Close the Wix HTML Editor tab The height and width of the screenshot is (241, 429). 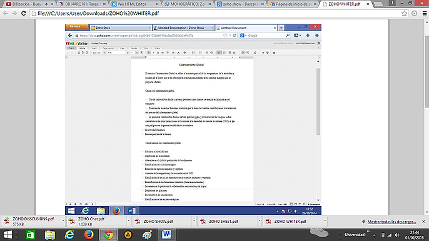pyautogui.click(x=157, y=4)
